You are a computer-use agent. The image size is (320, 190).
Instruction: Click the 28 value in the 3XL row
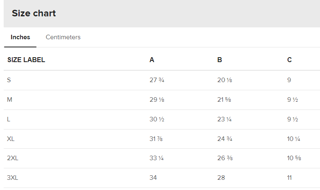point(221,178)
